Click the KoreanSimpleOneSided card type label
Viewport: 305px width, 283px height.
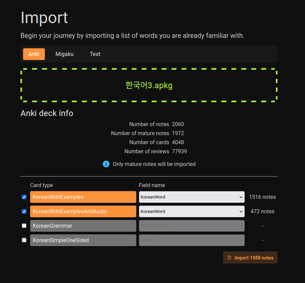(83, 240)
